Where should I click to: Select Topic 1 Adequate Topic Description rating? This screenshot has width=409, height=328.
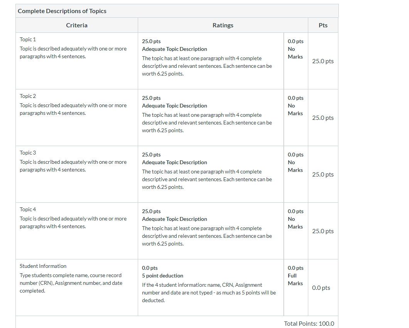pos(211,61)
